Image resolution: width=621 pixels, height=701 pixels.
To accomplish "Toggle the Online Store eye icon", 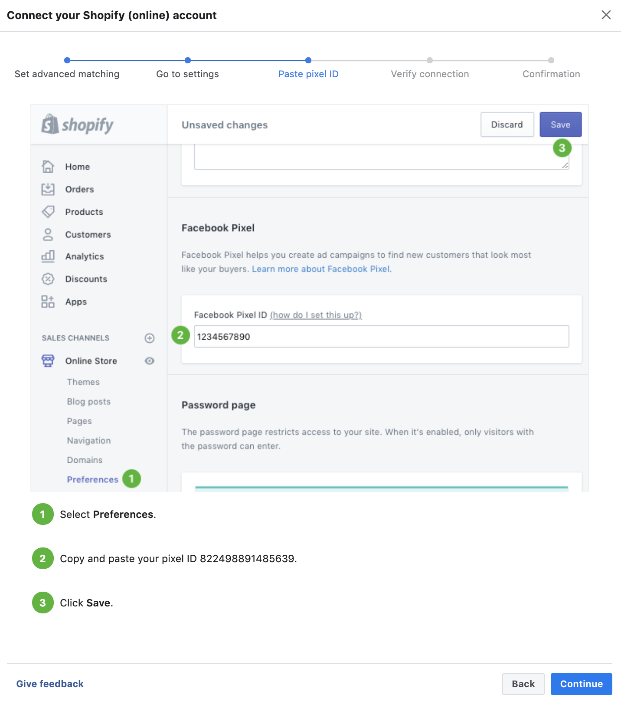I will [150, 361].
